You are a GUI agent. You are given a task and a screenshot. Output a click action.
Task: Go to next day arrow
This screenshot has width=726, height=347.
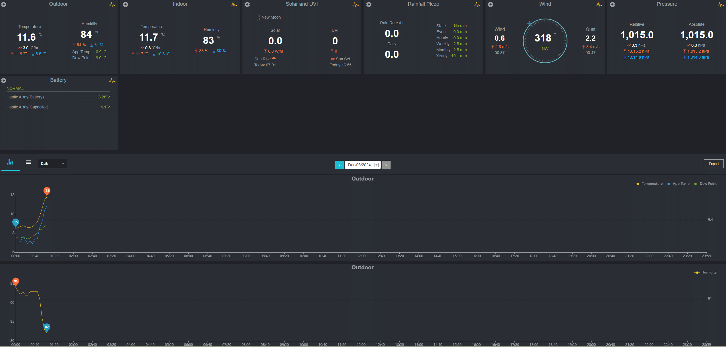pyautogui.click(x=386, y=165)
